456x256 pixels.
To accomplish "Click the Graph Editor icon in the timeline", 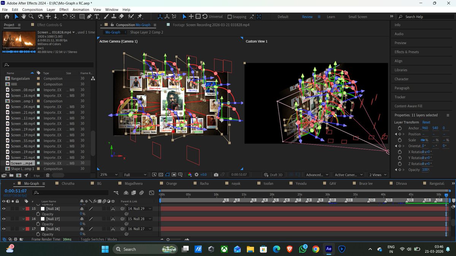I will tap(152, 193).
